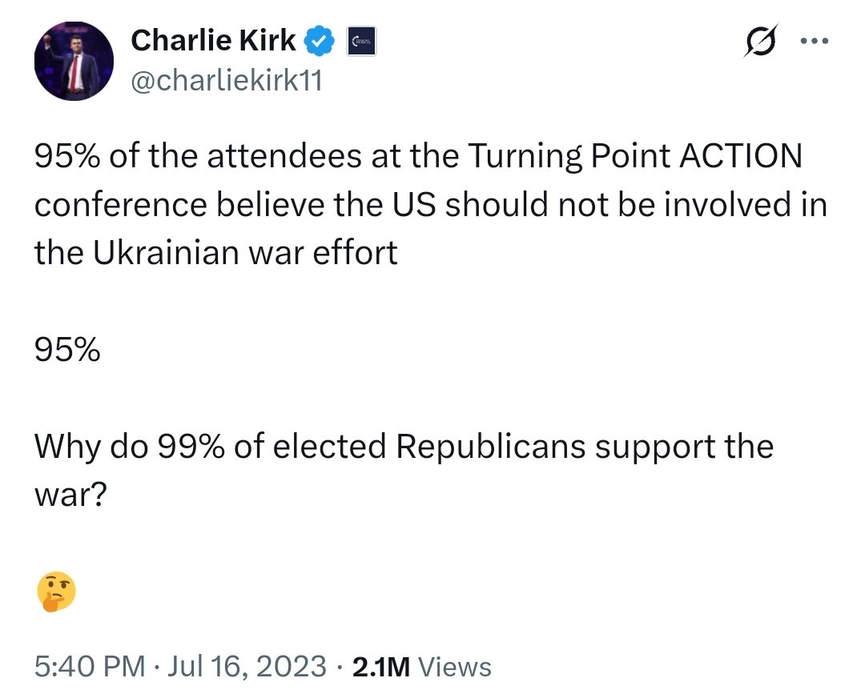The height and width of the screenshot is (694, 865).
Task: Click the final word war?
Action: [x=70, y=495]
